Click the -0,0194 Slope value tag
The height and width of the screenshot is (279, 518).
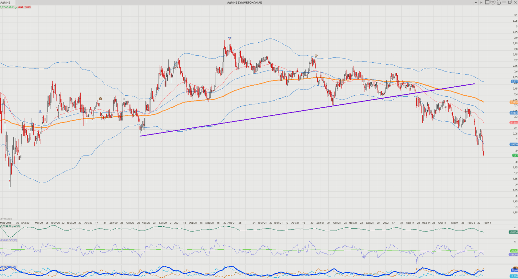(513, 232)
